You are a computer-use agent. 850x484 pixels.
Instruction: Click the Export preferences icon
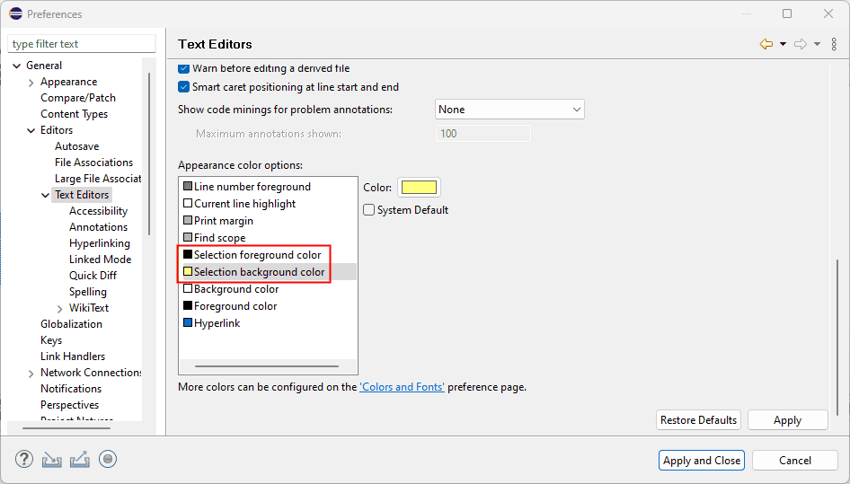click(80, 460)
